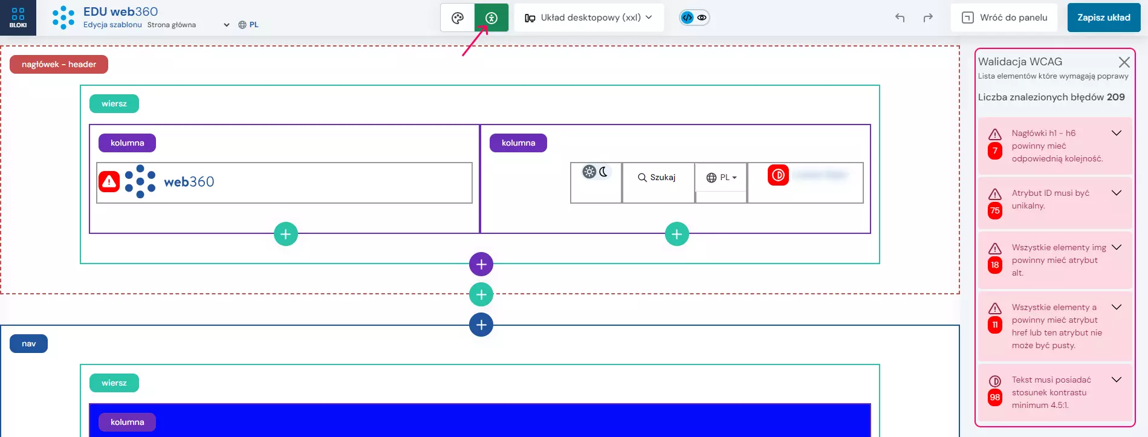Select the nagłówek – header section label
The width and height of the screenshot is (1148, 437).
(x=59, y=65)
